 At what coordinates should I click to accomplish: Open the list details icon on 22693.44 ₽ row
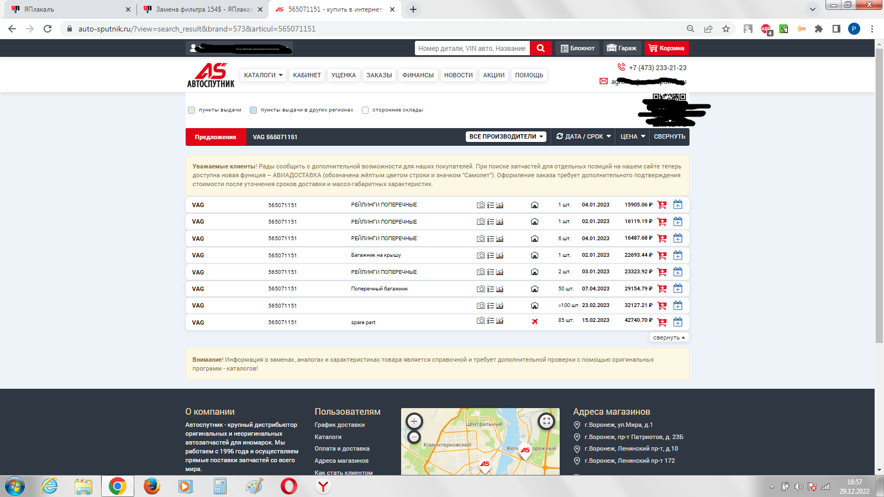click(x=491, y=255)
